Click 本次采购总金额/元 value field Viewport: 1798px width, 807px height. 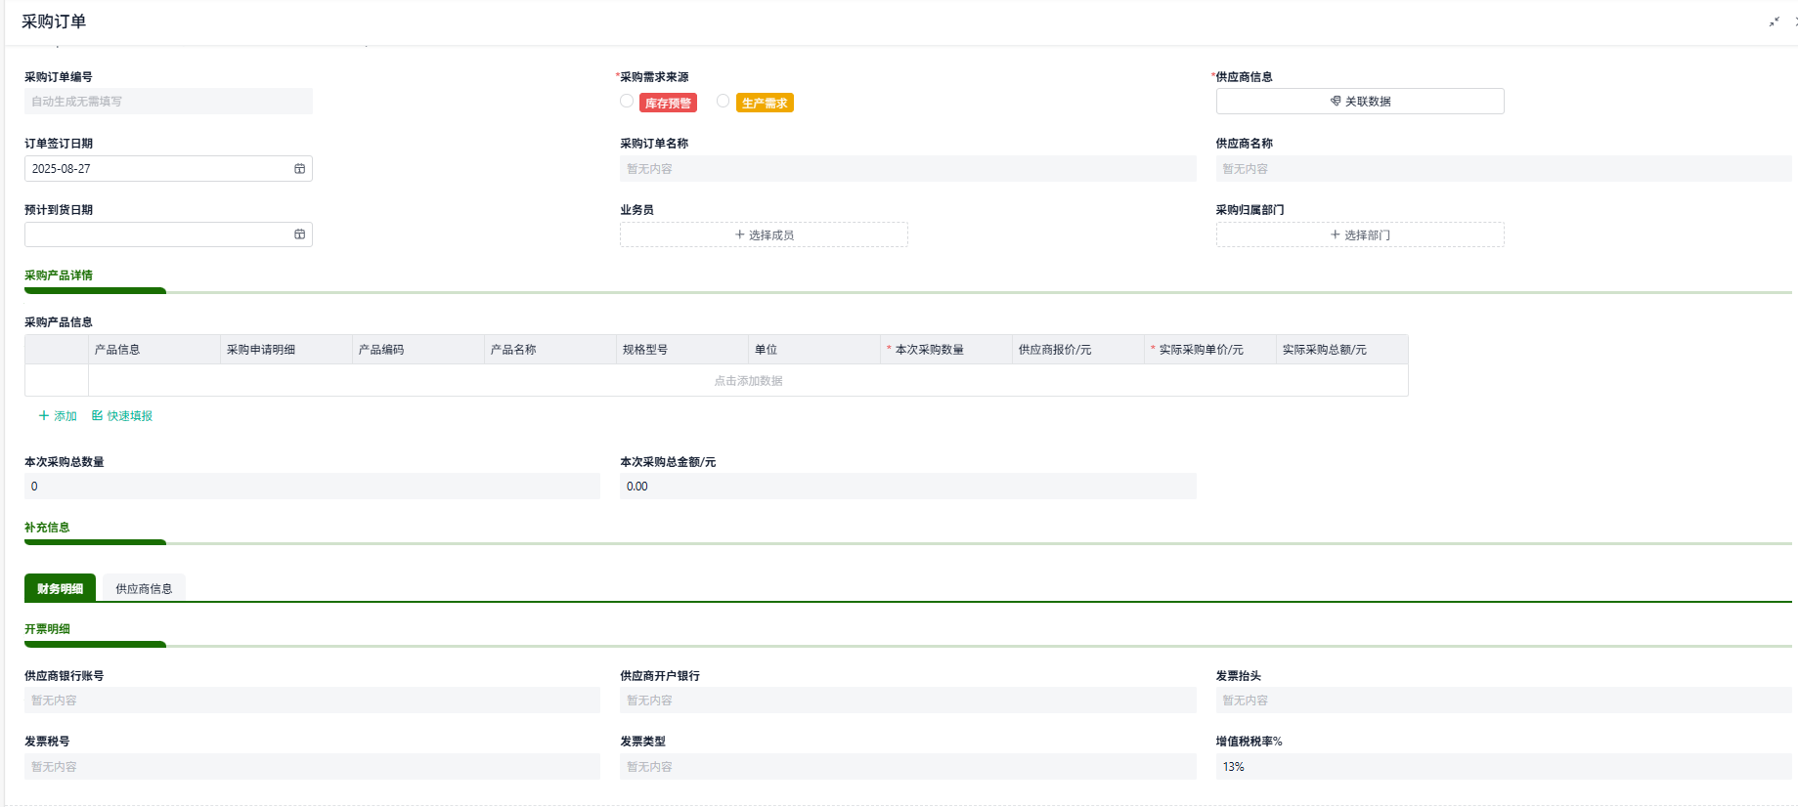coord(908,487)
